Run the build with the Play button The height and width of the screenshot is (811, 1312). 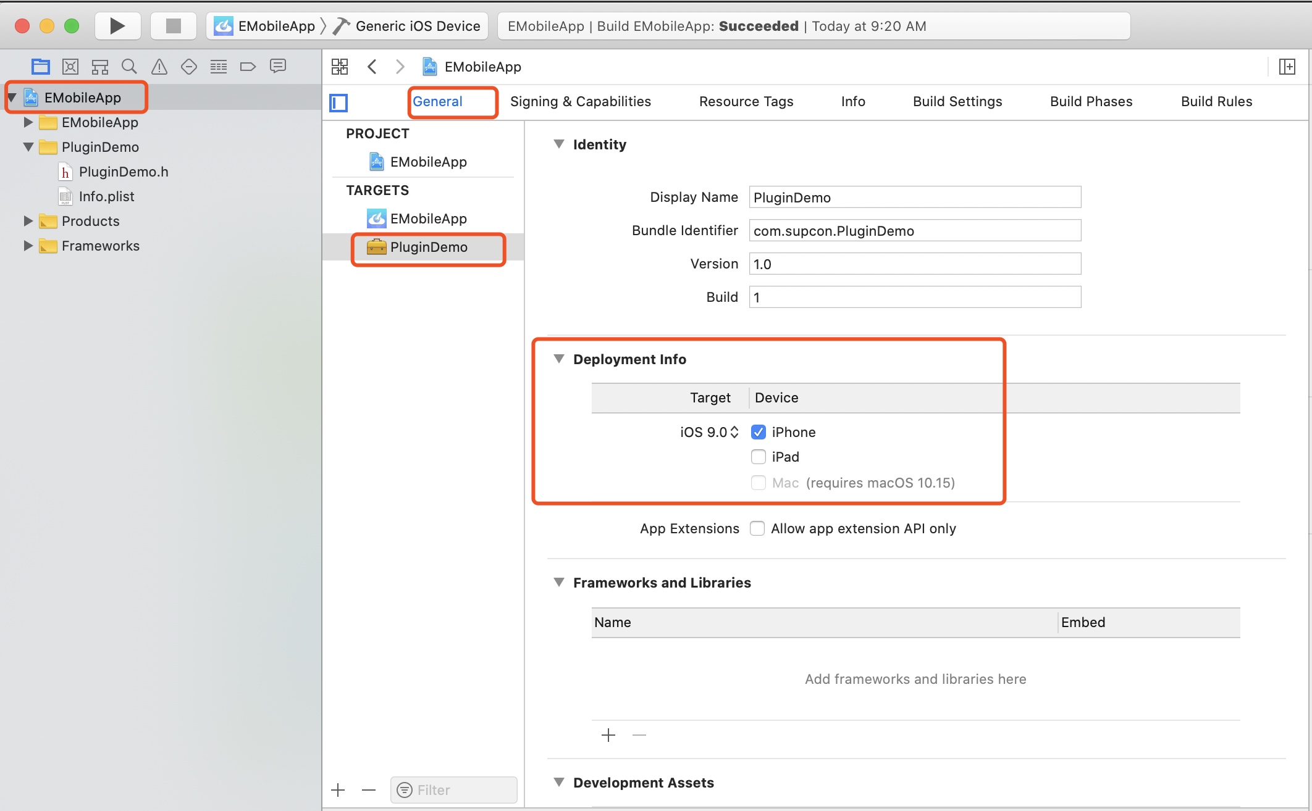coord(117,26)
